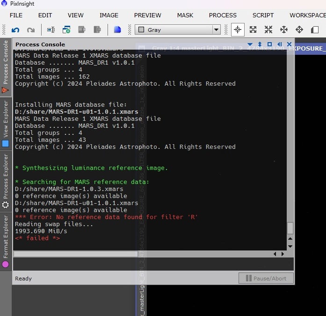Open the PREVIEW menu
This screenshot has height=316, width=326.
pos(147,15)
